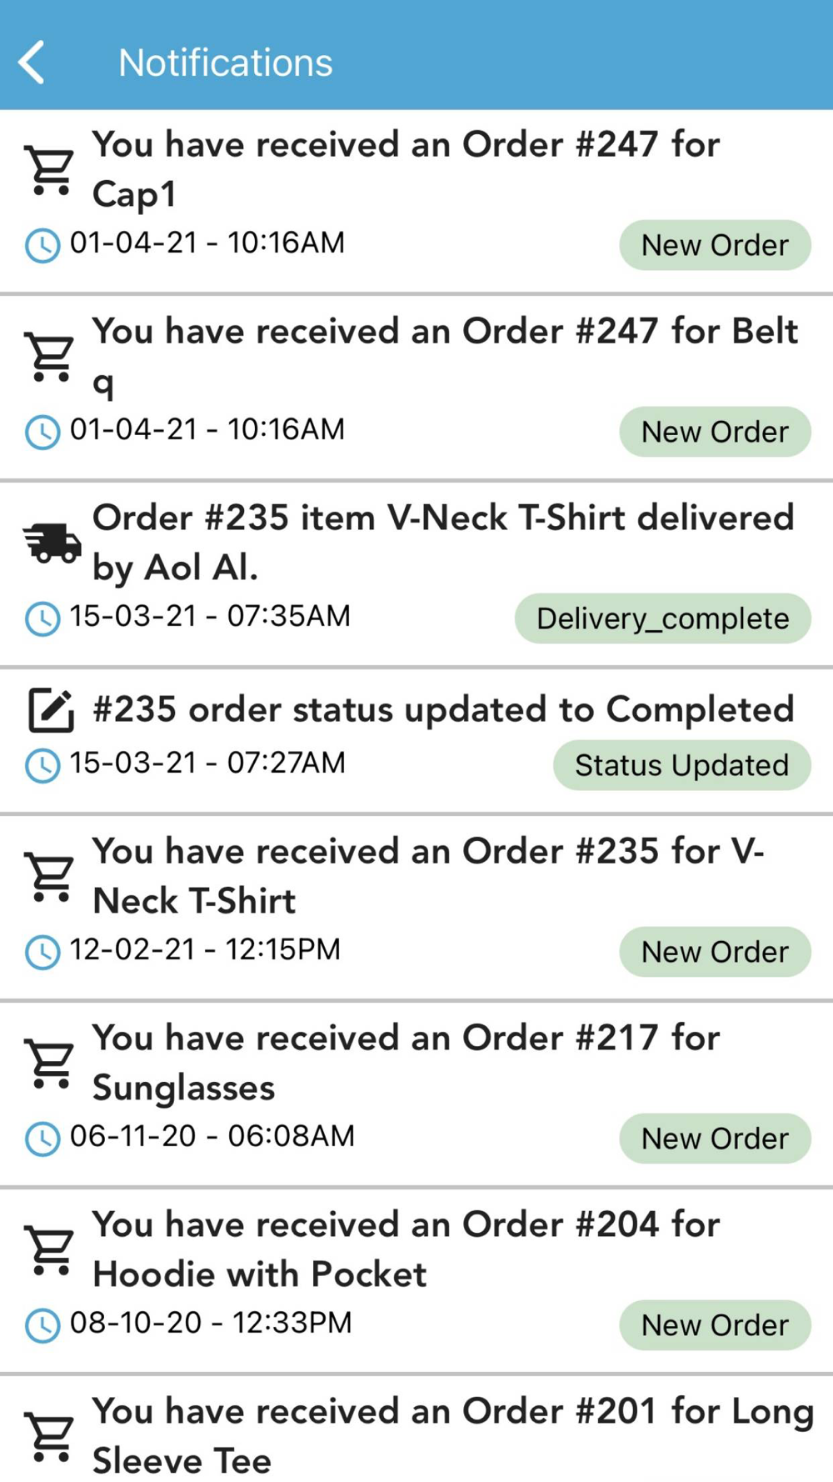Open '#235 order status updated to Completed' notification

click(442, 709)
